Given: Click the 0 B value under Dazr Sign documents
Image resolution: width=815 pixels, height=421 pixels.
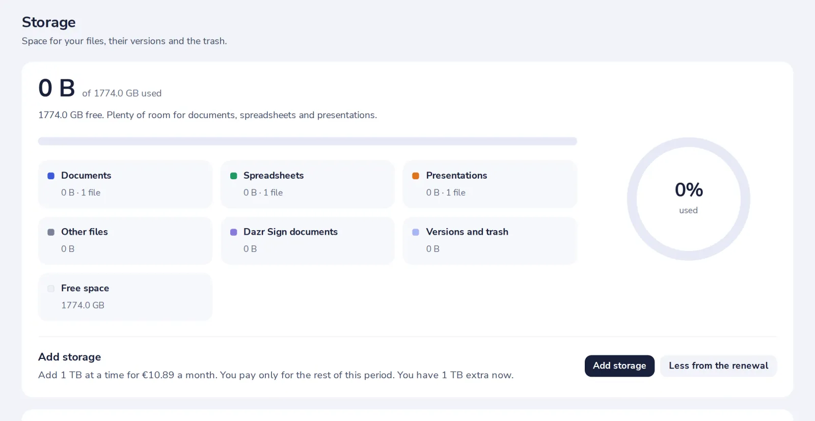Looking at the screenshot, I should [x=250, y=249].
